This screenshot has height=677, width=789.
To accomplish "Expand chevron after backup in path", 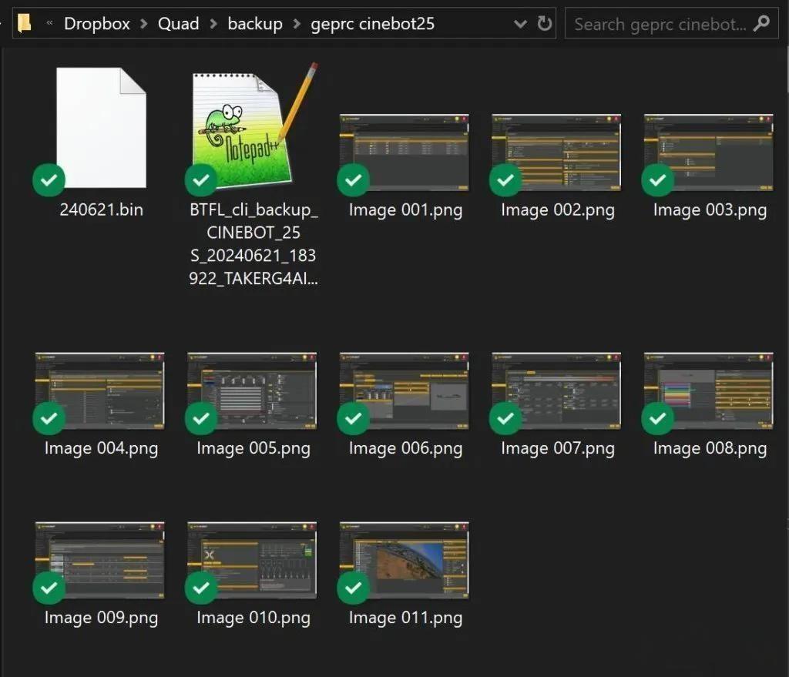I will pos(297,24).
